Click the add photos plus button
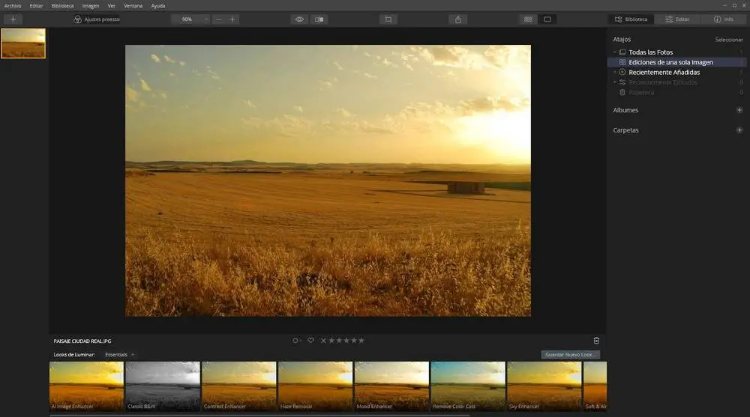The image size is (750, 417). [12, 19]
